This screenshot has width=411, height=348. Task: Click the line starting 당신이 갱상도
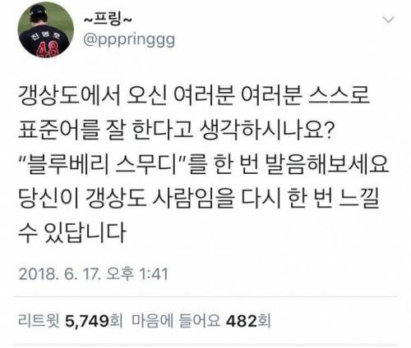click(199, 199)
